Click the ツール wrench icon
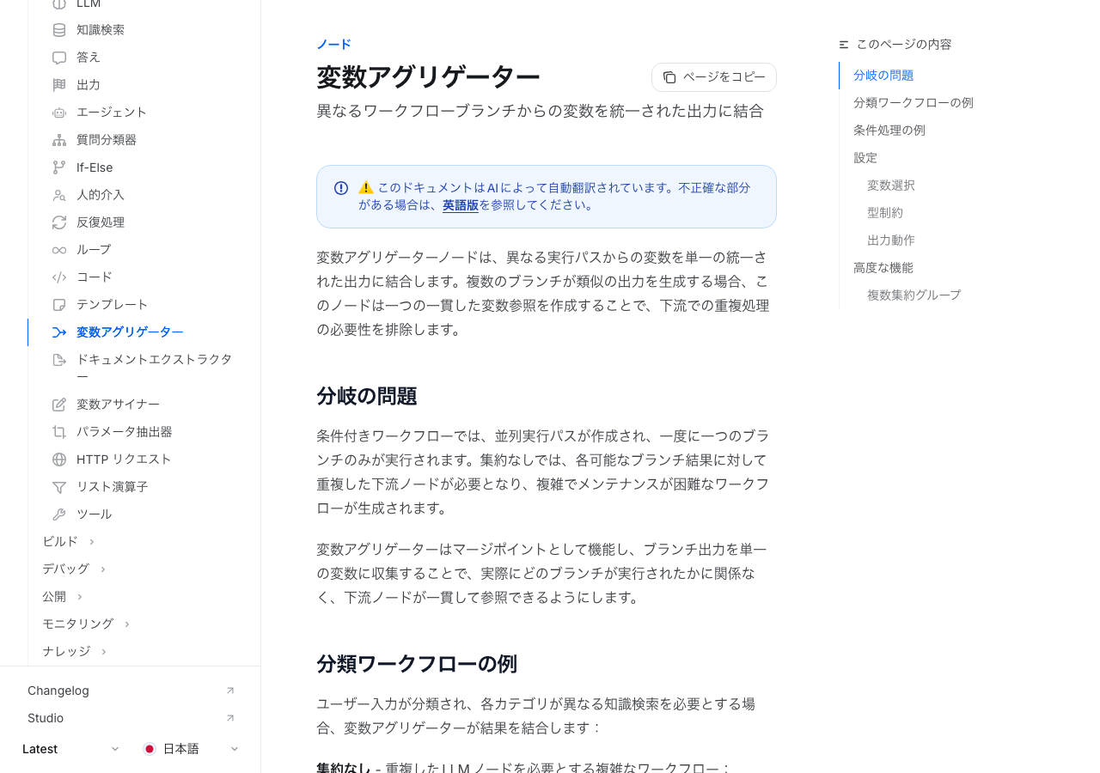1100x773 pixels. (59, 514)
